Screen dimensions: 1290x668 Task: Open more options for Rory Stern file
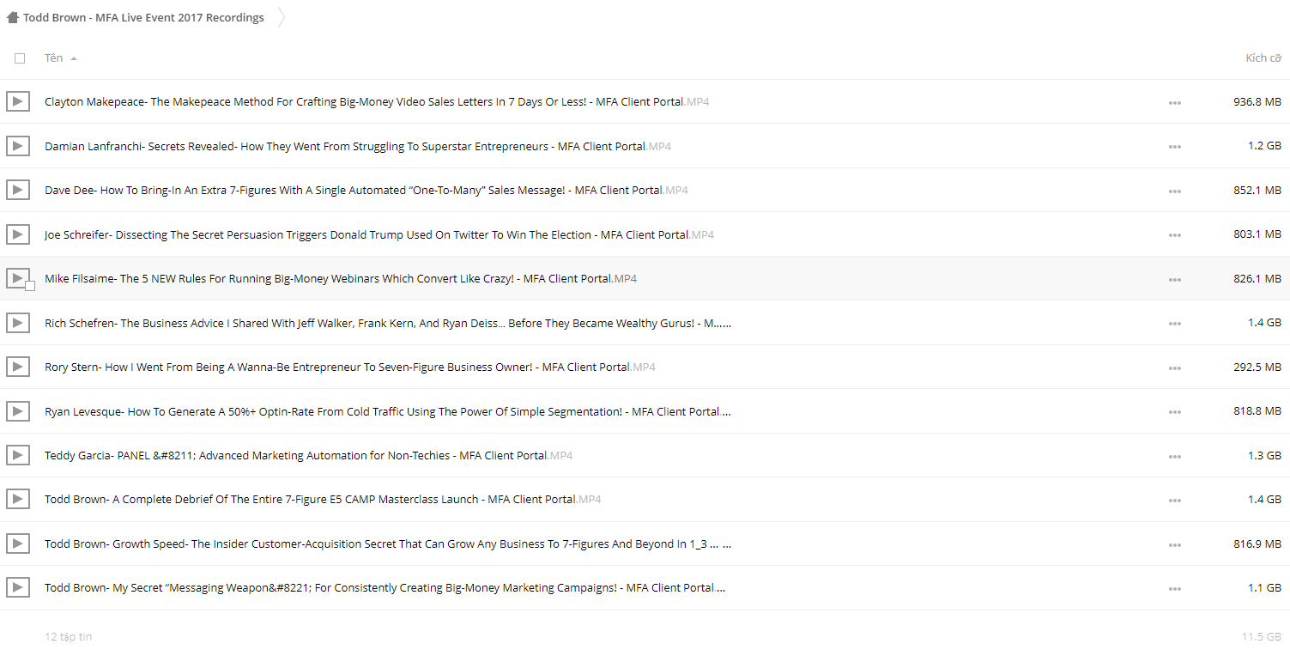pyautogui.click(x=1174, y=368)
